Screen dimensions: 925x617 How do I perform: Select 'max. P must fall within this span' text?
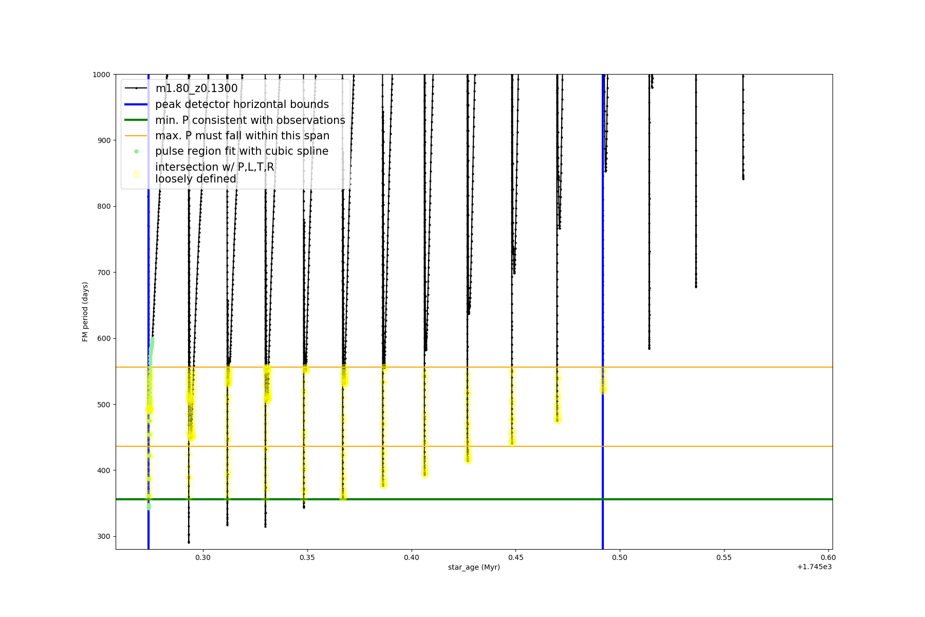click(x=242, y=136)
